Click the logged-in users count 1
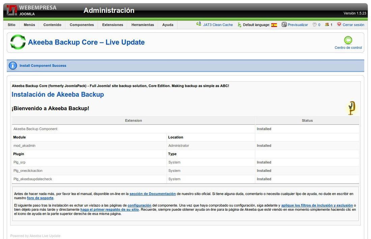This screenshot has width=371, height=239. 331,25
